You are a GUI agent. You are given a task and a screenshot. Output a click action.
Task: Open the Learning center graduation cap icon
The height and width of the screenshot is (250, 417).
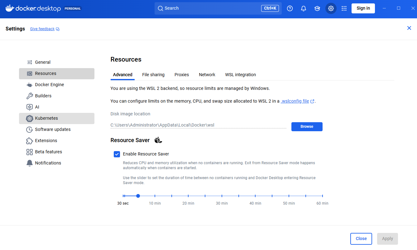click(x=317, y=8)
